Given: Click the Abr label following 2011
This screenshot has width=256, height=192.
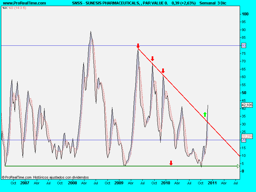Looking at the screenshot, I should point(224,183).
